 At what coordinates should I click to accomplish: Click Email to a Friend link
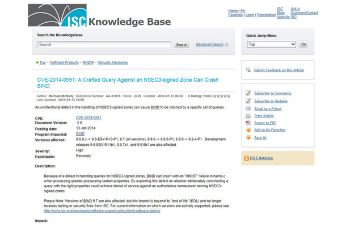(268, 108)
